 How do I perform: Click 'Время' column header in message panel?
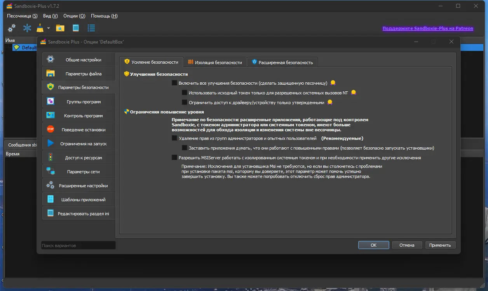pyautogui.click(x=12, y=154)
